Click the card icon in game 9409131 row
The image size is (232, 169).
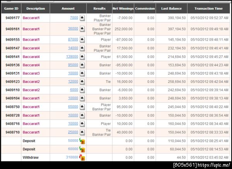82,73
